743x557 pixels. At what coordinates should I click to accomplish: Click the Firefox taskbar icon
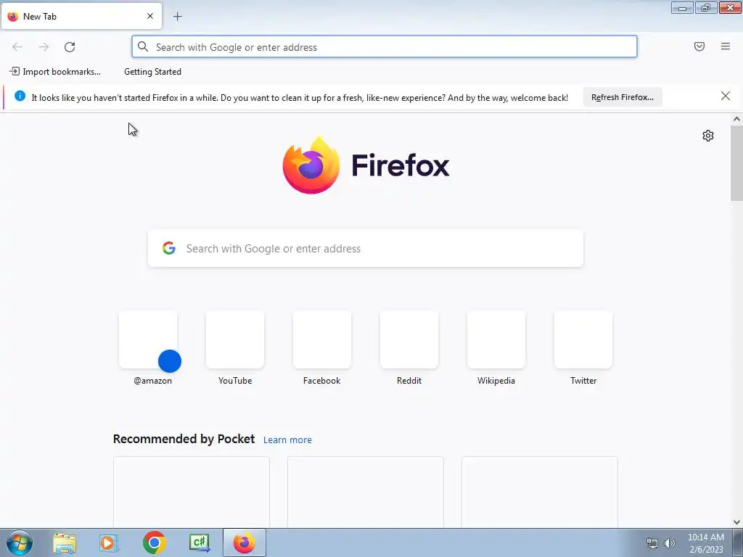(x=245, y=542)
